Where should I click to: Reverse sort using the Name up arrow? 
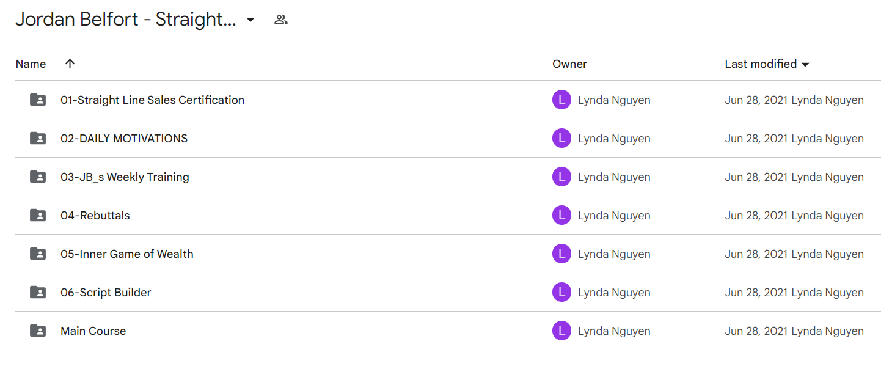coord(70,64)
